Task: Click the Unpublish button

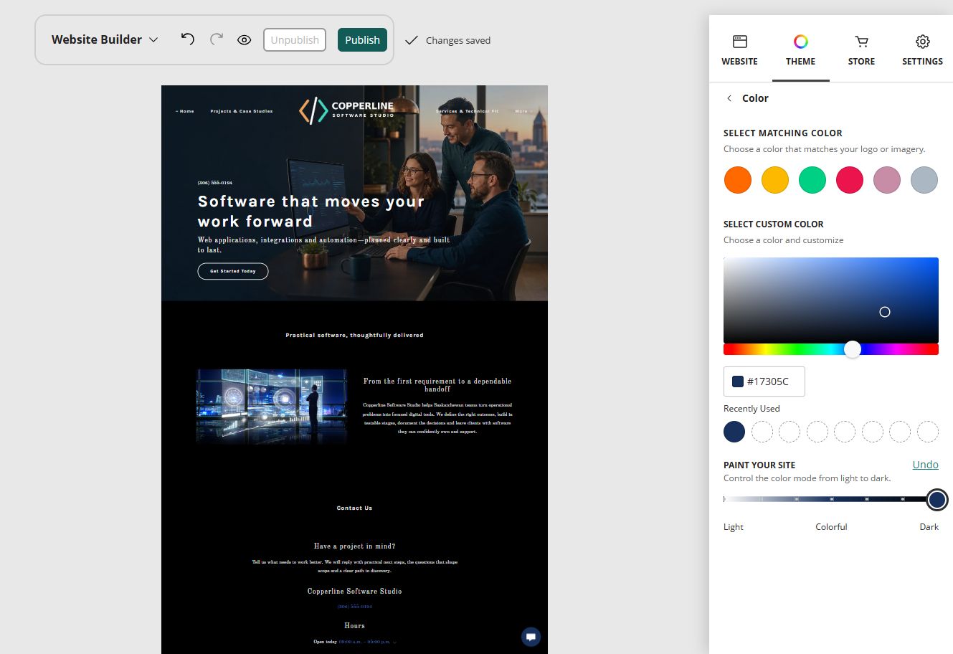Action: tap(295, 40)
